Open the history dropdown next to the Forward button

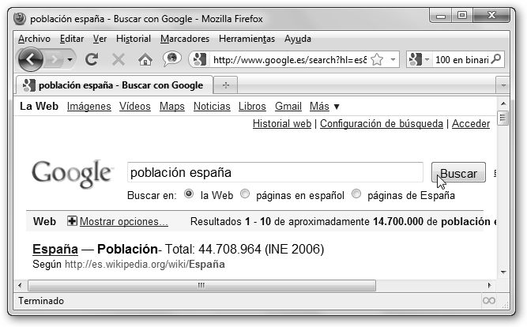click(71, 59)
